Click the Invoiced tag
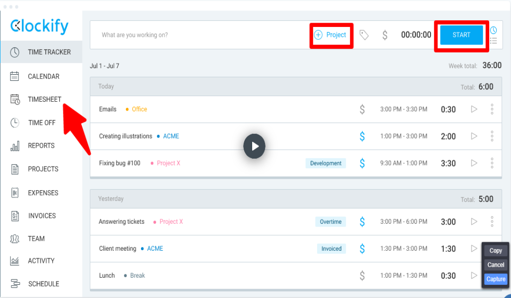The width and height of the screenshot is (511, 298). [x=331, y=249]
